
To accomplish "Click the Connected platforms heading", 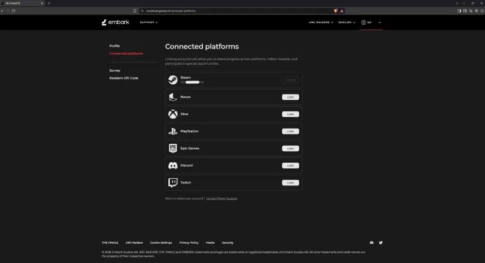I will pyautogui.click(x=202, y=46).
